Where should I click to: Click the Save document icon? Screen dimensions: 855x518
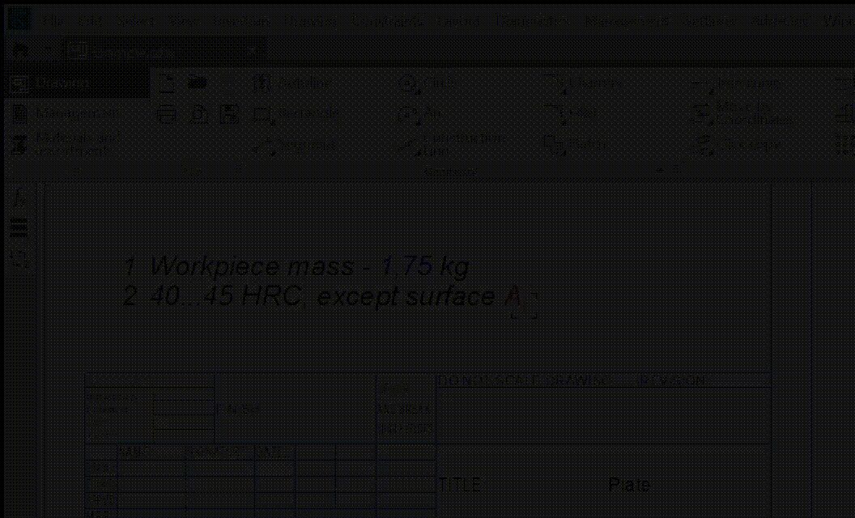[x=230, y=114]
